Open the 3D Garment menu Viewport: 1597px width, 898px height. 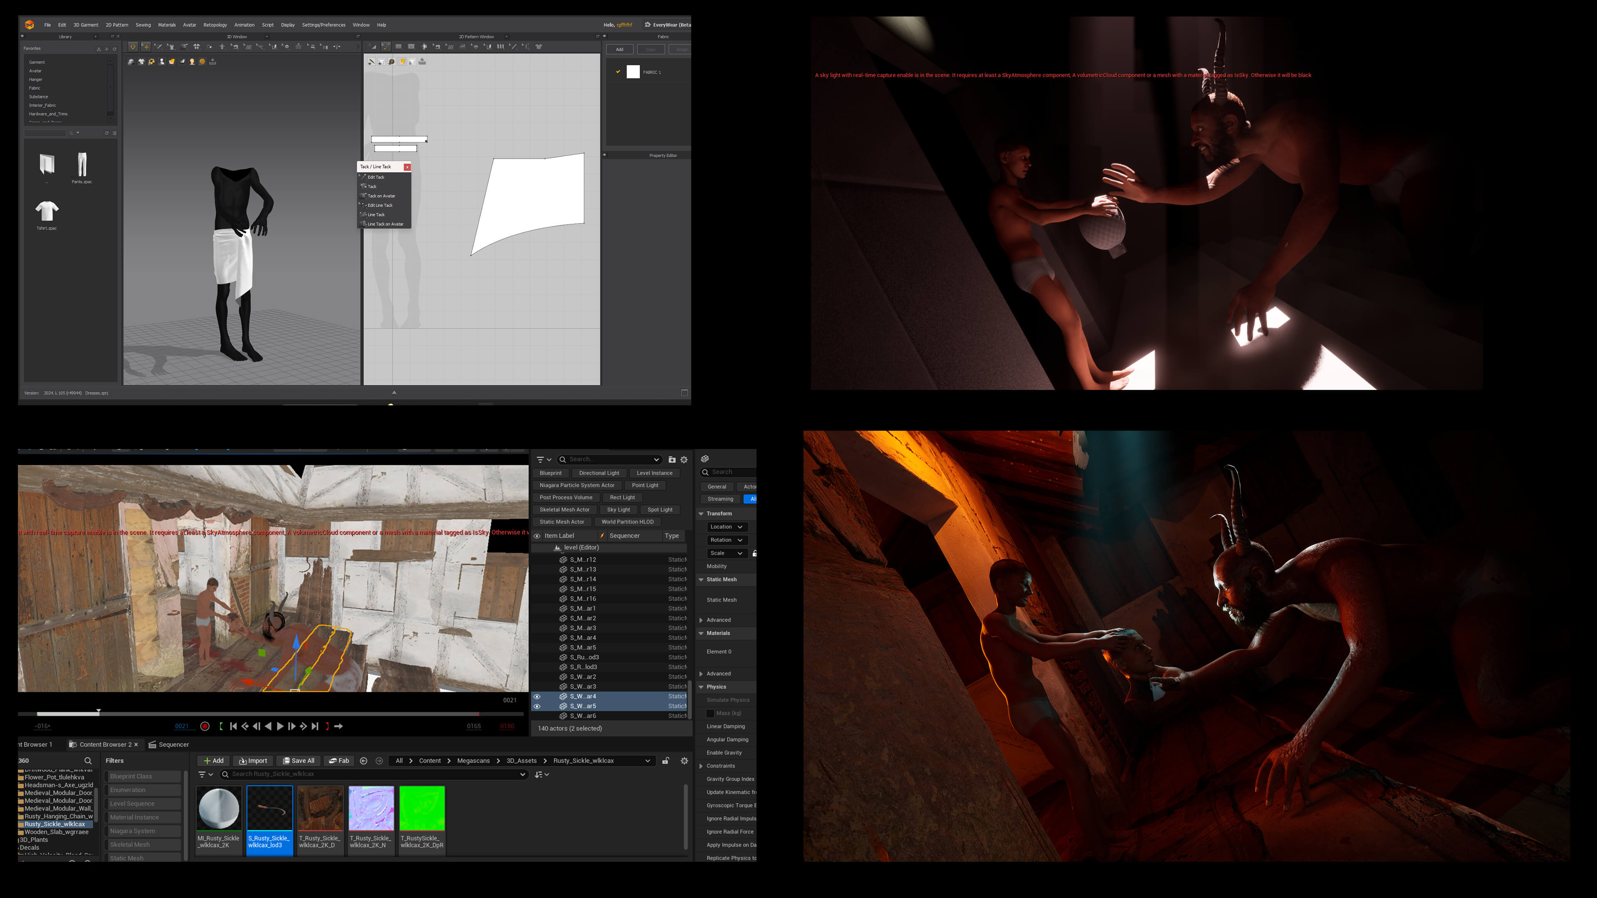[x=86, y=25]
